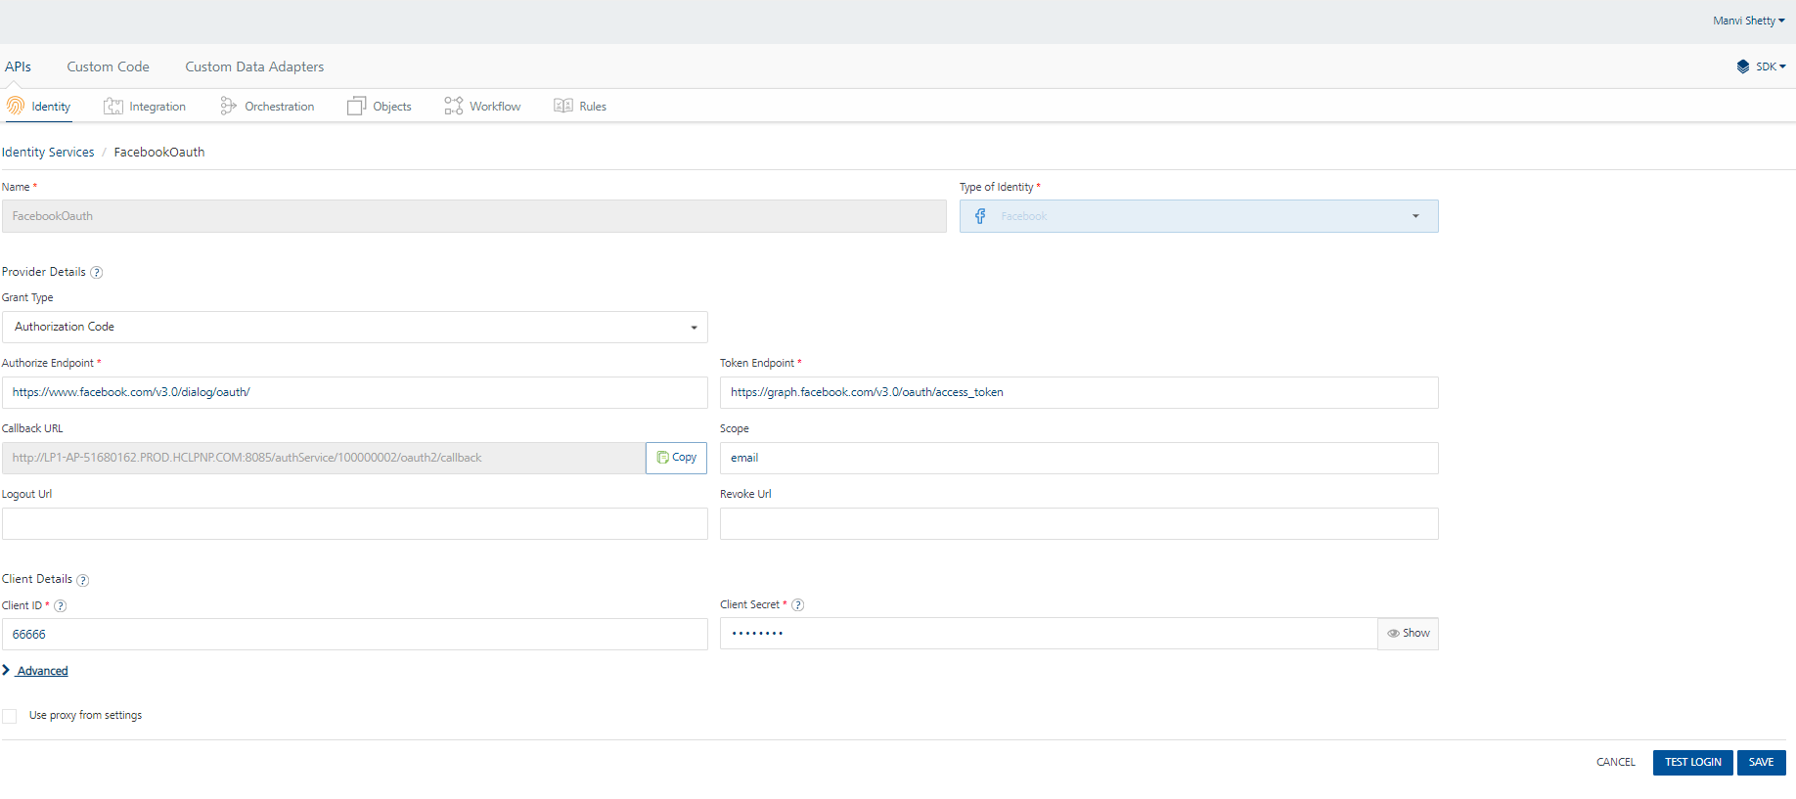Enable Use proxy from settings checkbox
1796x799 pixels.
10,716
